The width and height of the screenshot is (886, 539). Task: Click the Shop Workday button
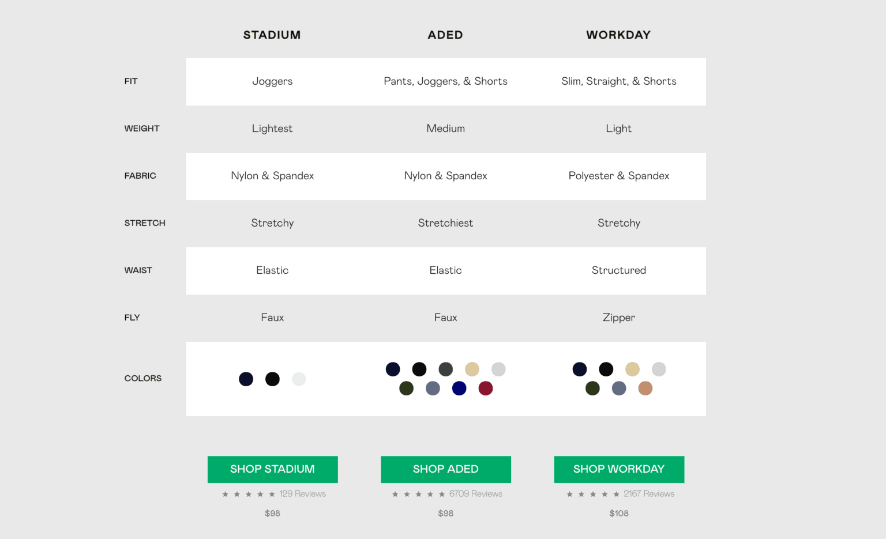[619, 469]
